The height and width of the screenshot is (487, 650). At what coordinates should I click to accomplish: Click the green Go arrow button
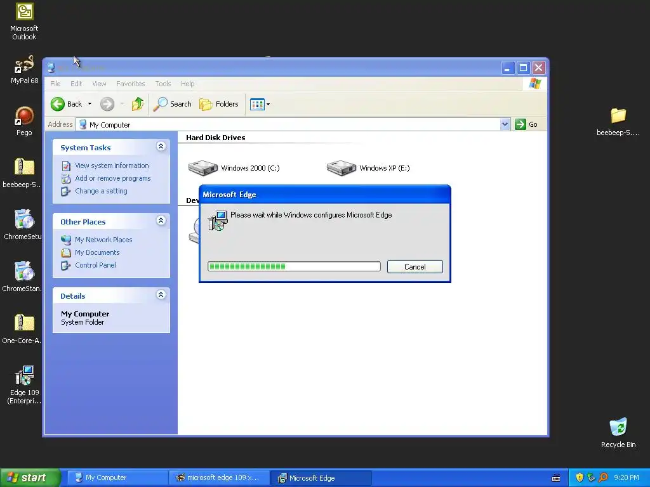520,124
